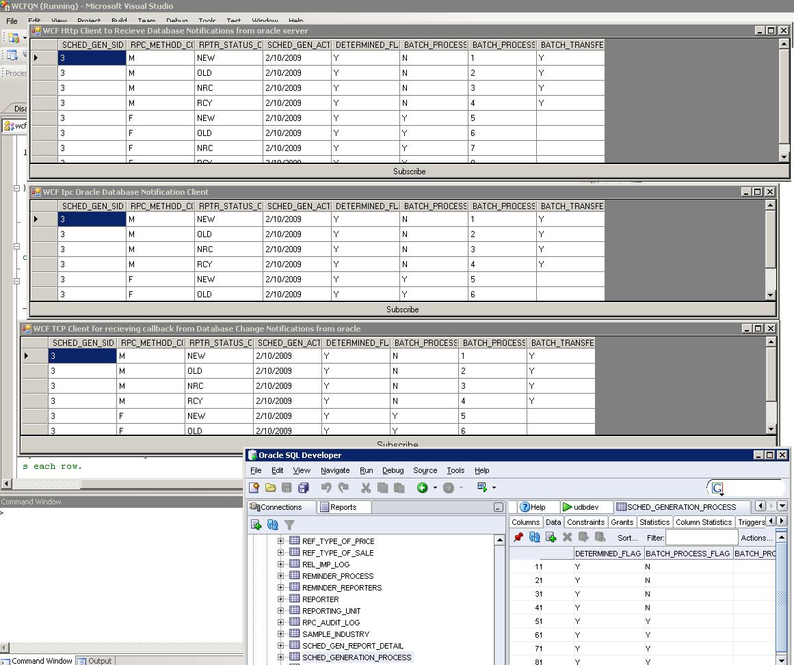Click the Undo icon in SQL Developer
The width and height of the screenshot is (794, 665).
coord(326,487)
